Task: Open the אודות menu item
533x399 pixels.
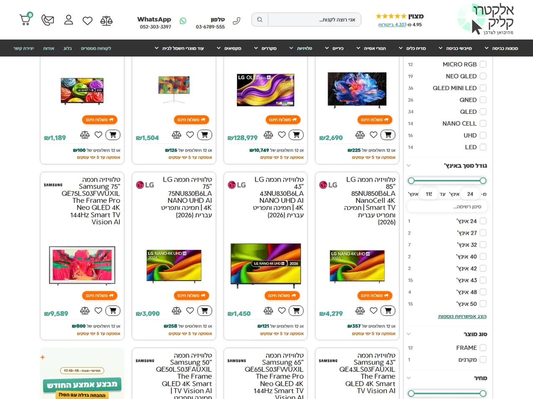Action: coord(49,48)
